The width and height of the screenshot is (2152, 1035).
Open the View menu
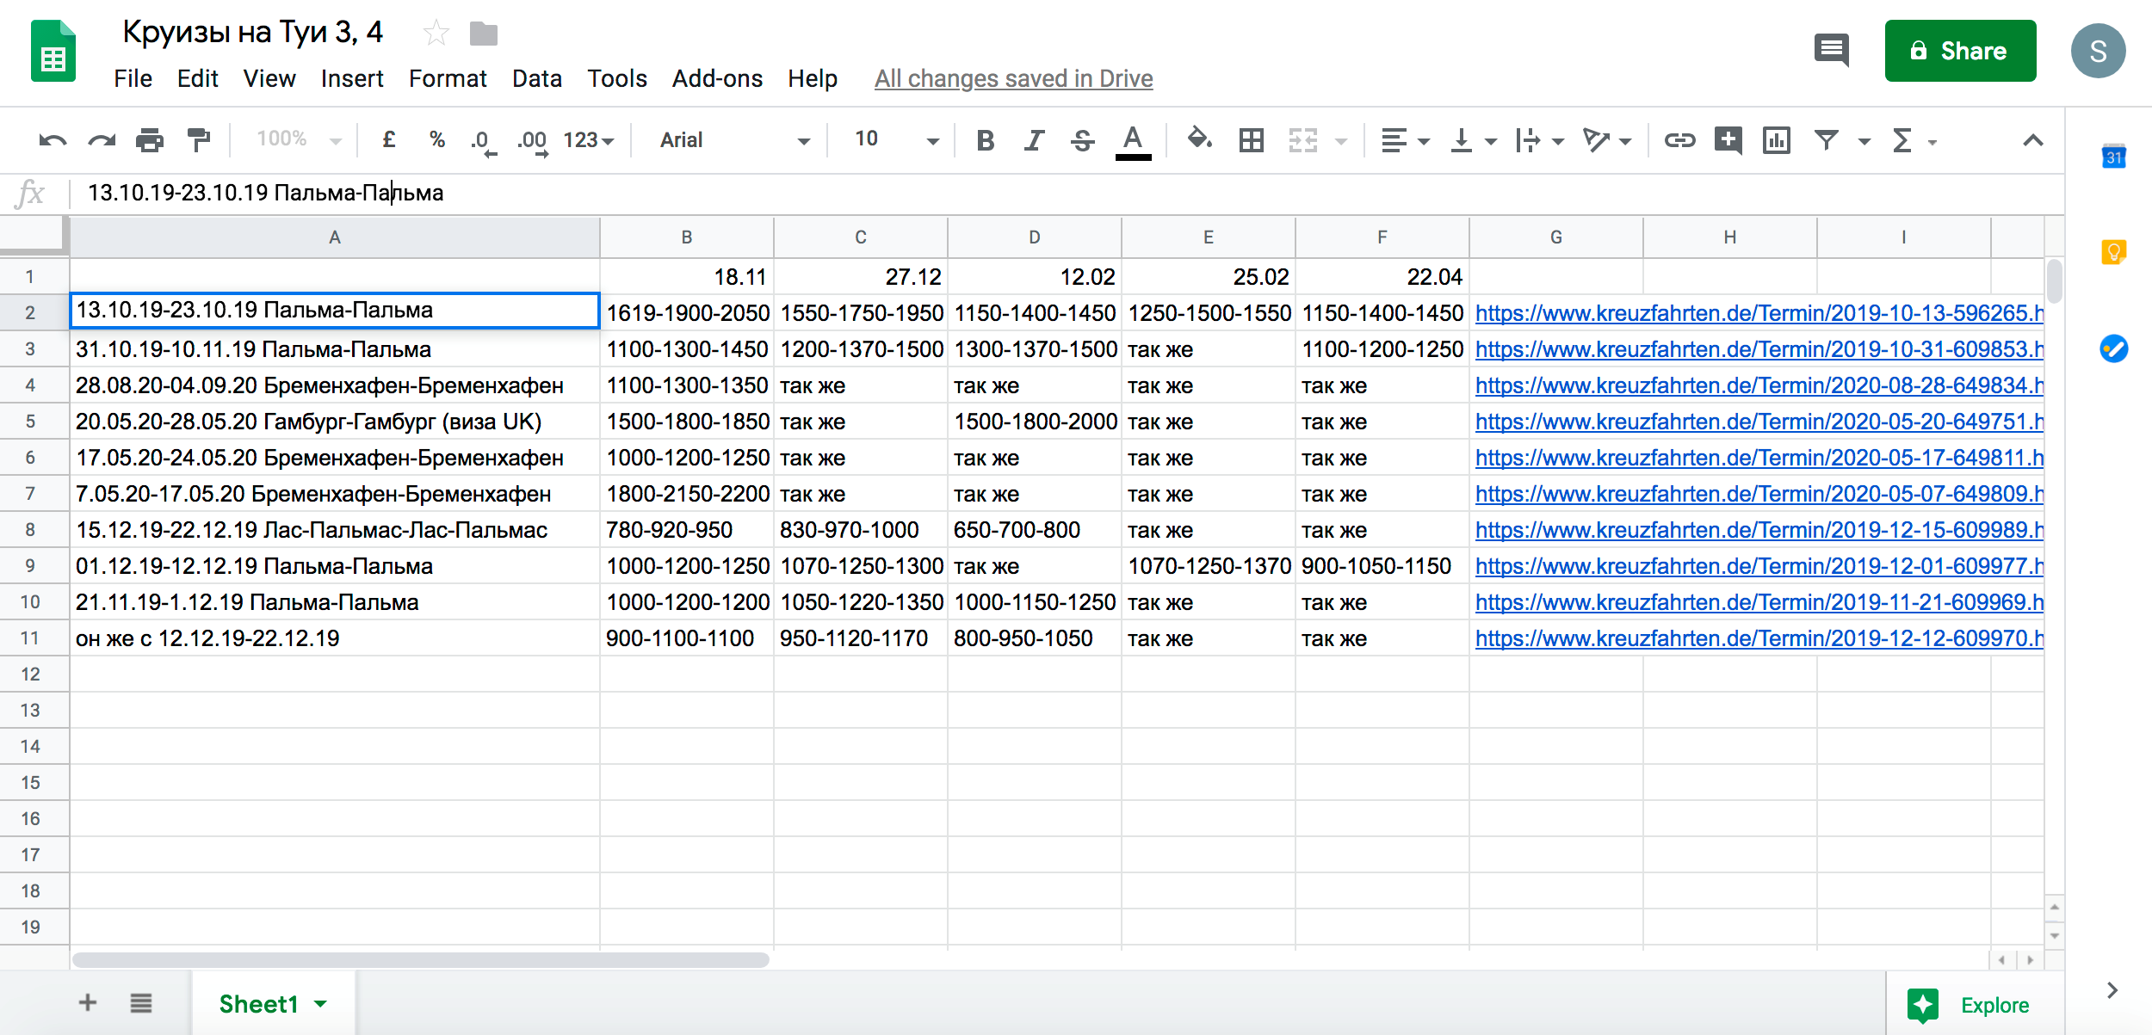[x=269, y=78]
